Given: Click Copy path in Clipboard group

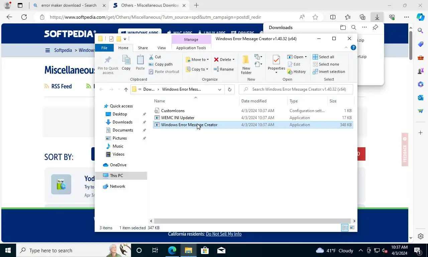Looking at the screenshot, I should (x=160, y=64).
